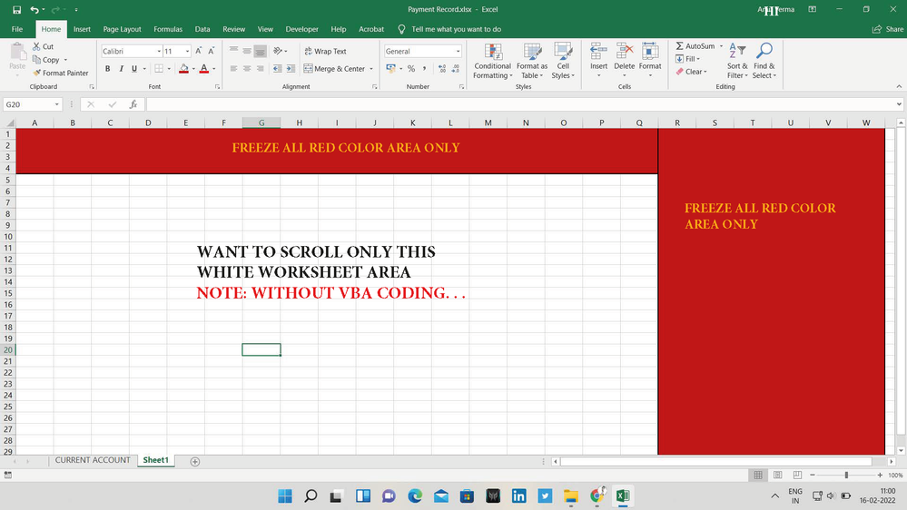Open the General number format dropdown
This screenshot has width=907, height=510.
[458, 52]
